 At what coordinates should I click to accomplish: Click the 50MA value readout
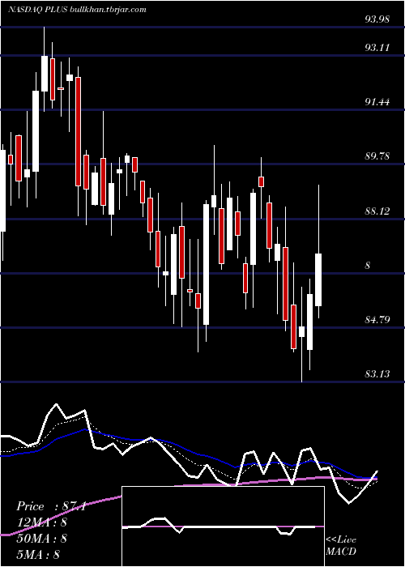(x=42, y=539)
